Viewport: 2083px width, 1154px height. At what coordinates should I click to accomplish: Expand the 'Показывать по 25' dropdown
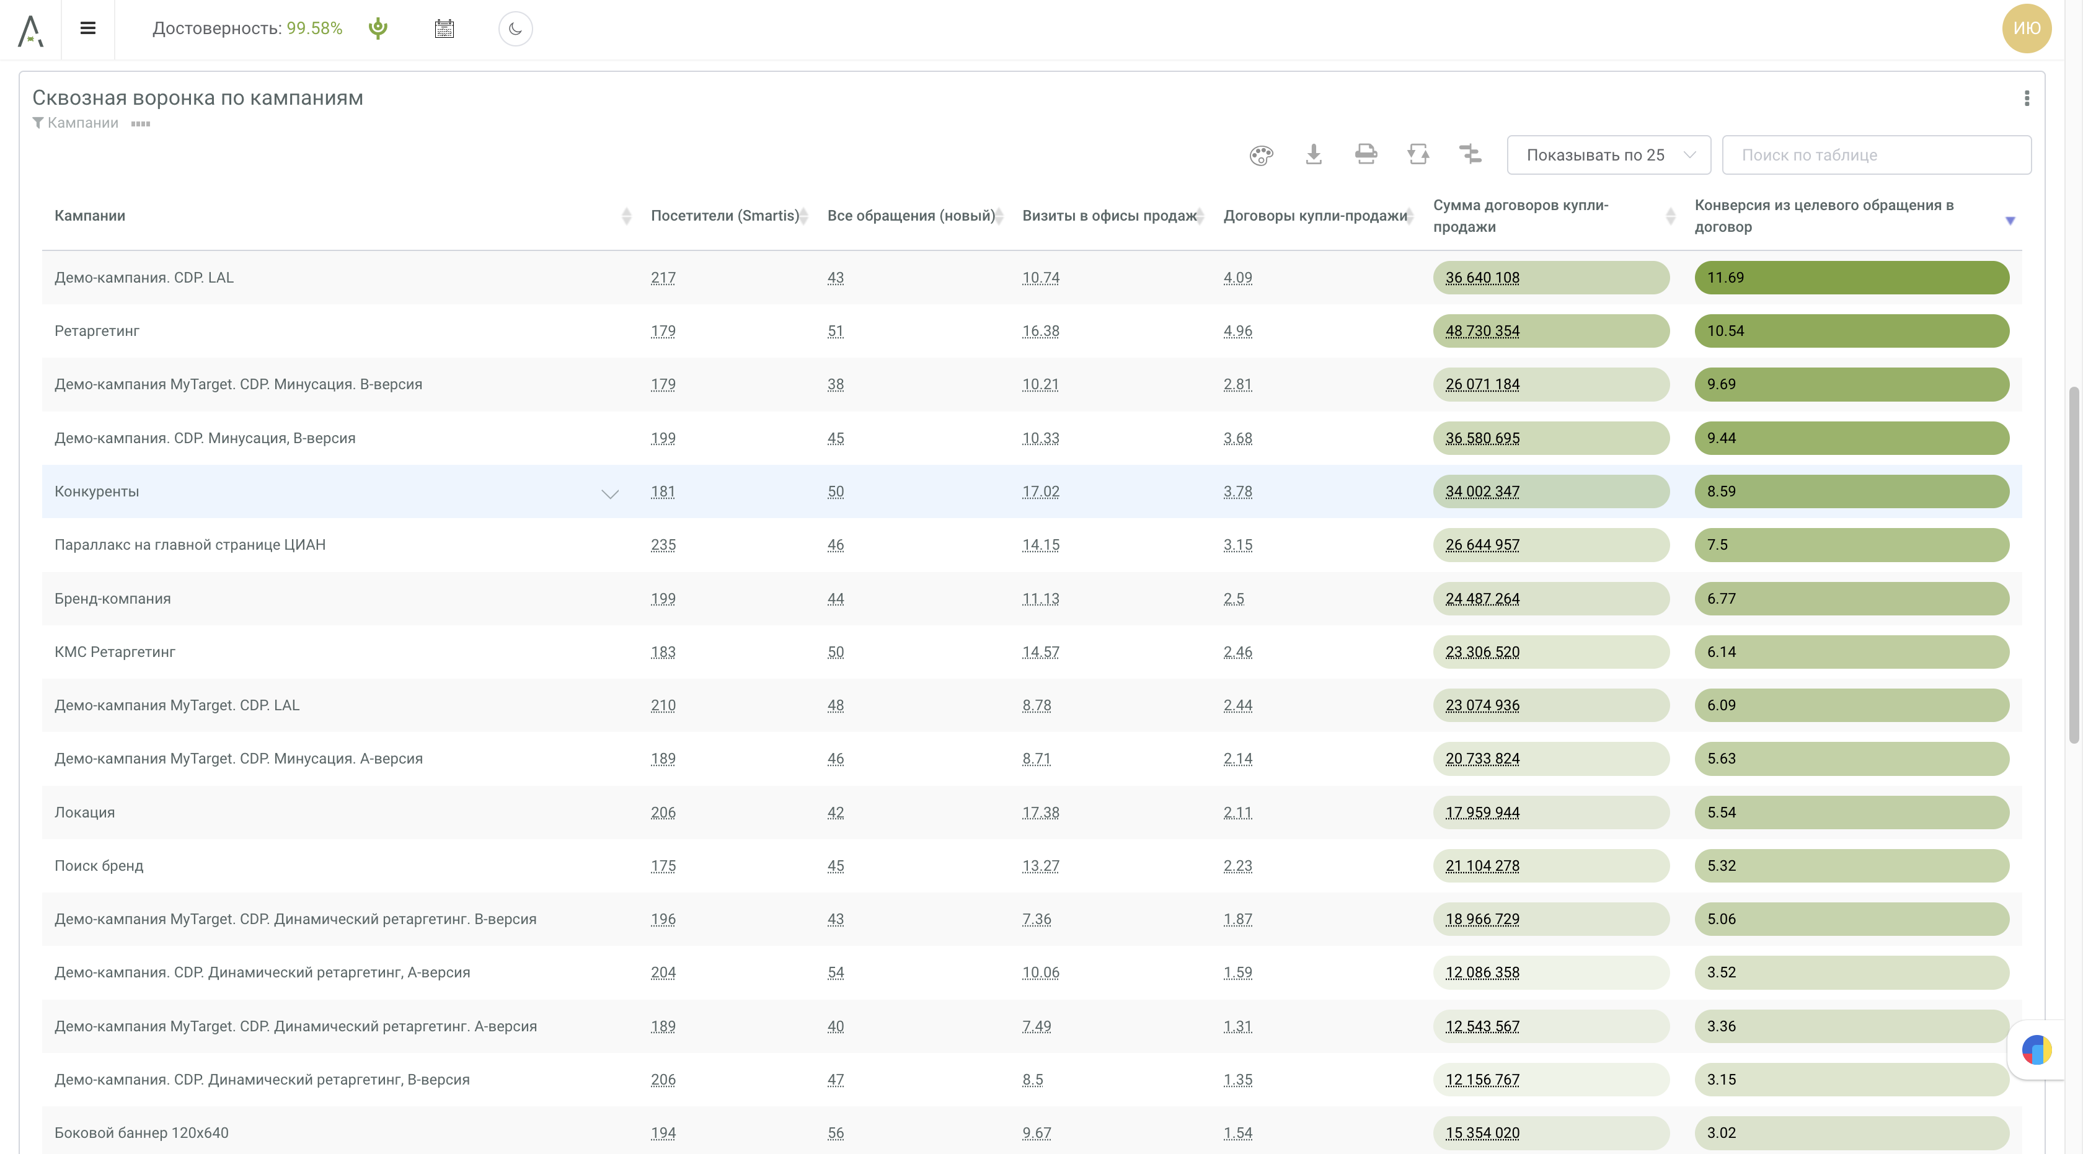1608,155
